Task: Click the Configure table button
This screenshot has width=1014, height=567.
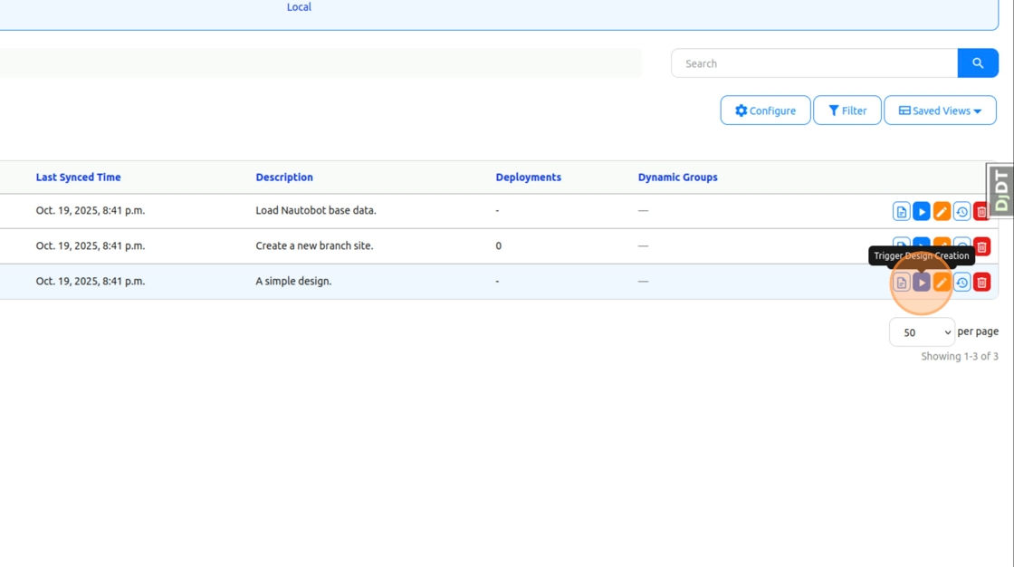Action: point(765,111)
